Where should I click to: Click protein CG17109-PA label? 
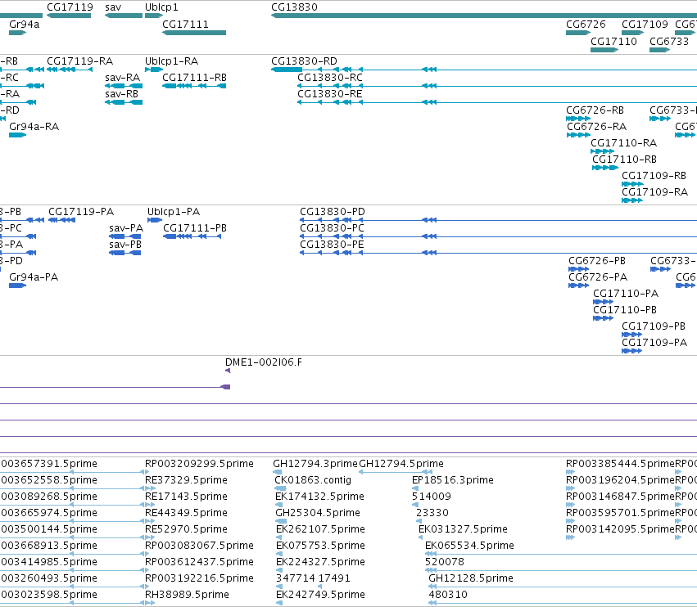click(x=654, y=342)
